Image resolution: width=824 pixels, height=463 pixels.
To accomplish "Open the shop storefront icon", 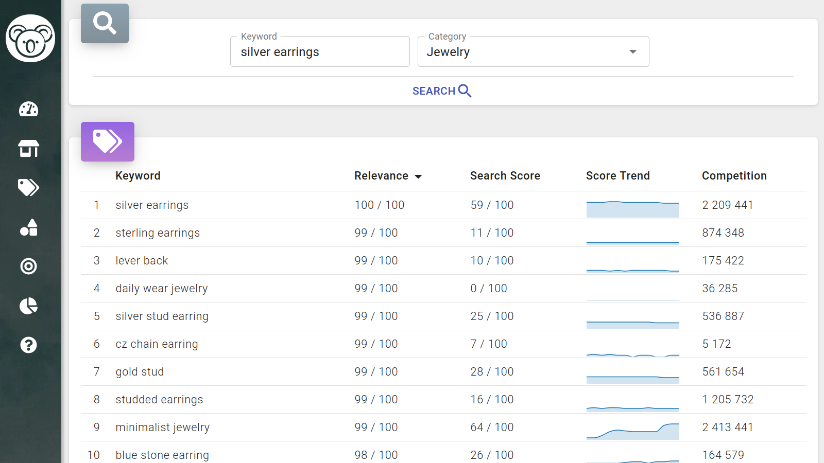I will 29,149.
